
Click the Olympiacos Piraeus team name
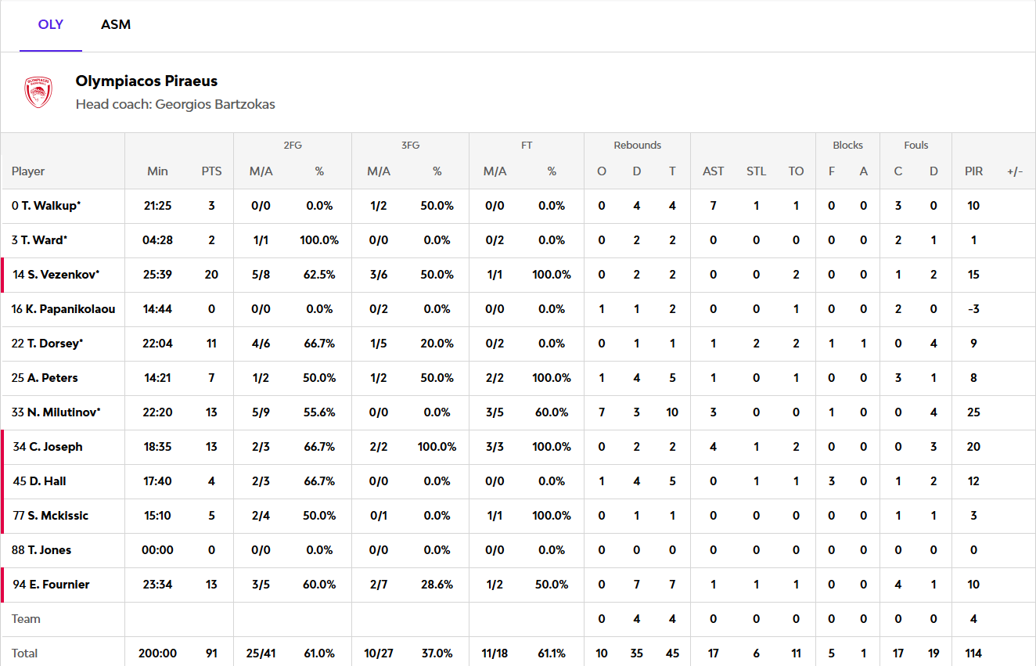[x=146, y=81]
